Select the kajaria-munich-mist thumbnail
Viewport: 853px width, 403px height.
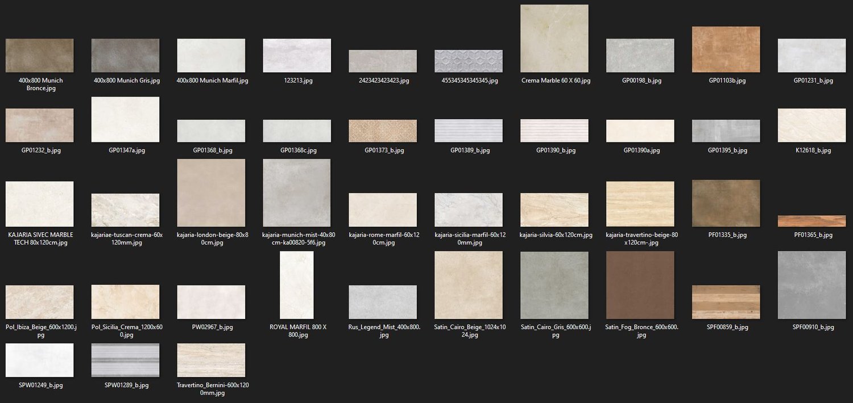297,193
